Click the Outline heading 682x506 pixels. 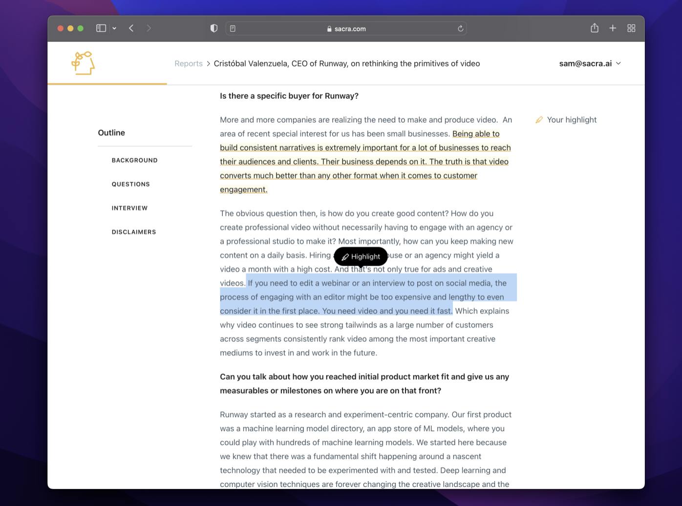click(x=111, y=132)
